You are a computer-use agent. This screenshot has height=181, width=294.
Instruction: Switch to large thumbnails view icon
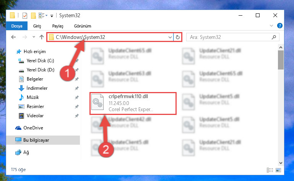(x=278, y=170)
